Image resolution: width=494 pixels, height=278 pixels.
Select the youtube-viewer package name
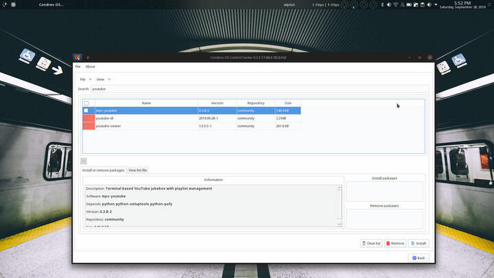point(108,126)
